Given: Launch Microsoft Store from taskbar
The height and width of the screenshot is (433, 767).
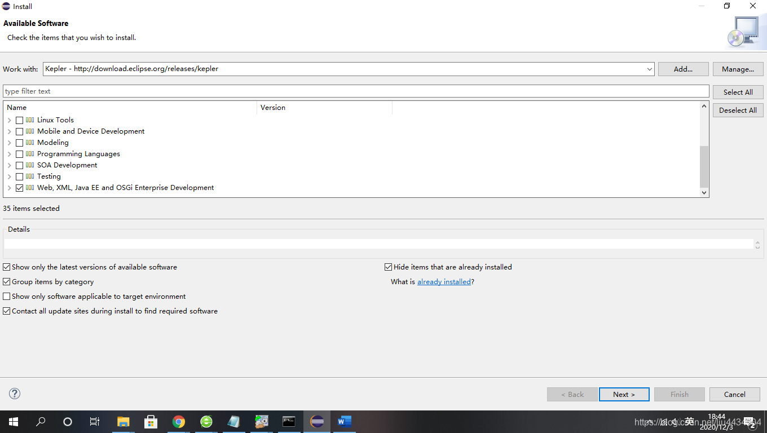Looking at the screenshot, I should click(x=151, y=421).
